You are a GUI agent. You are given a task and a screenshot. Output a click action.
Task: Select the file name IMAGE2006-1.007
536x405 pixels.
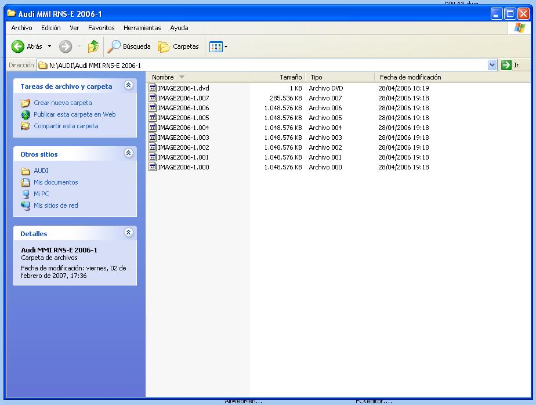coord(183,98)
